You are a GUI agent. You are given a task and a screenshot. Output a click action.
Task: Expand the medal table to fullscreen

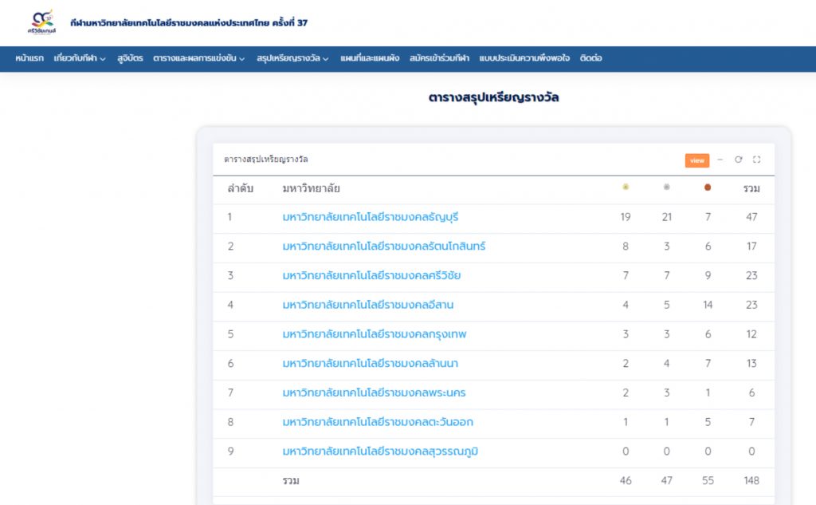[x=756, y=160]
